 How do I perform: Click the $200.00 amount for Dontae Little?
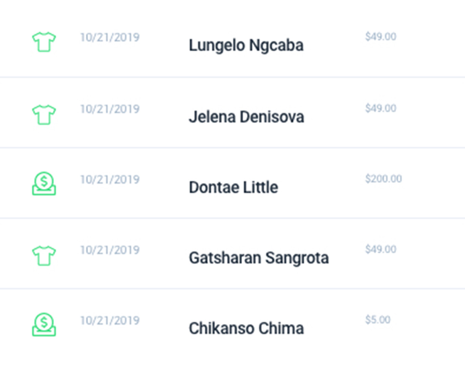[x=384, y=179]
